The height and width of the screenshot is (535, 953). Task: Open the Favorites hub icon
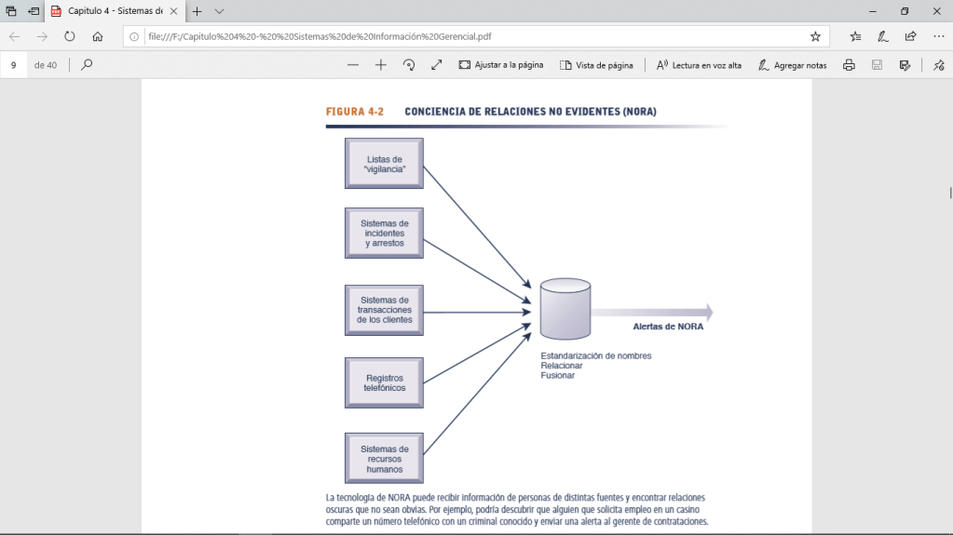click(x=855, y=36)
